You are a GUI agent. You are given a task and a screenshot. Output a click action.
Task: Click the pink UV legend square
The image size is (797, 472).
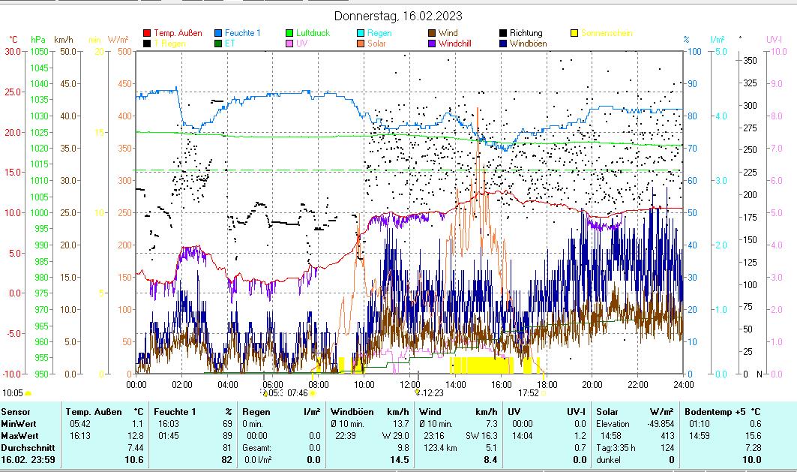(289, 44)
